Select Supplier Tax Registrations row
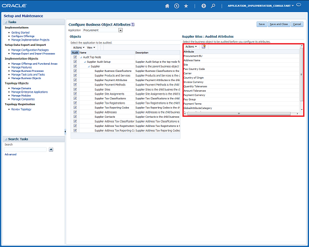This screenshot has width=309, height=247. (126, 103)
